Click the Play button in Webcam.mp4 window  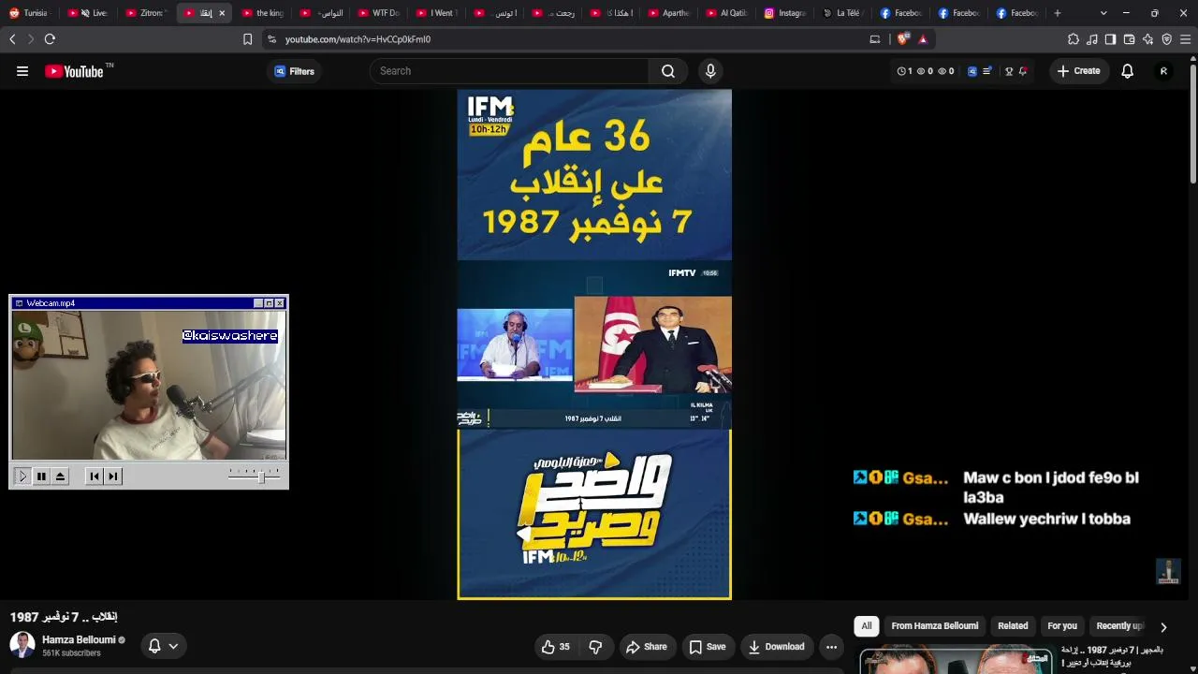22,476
